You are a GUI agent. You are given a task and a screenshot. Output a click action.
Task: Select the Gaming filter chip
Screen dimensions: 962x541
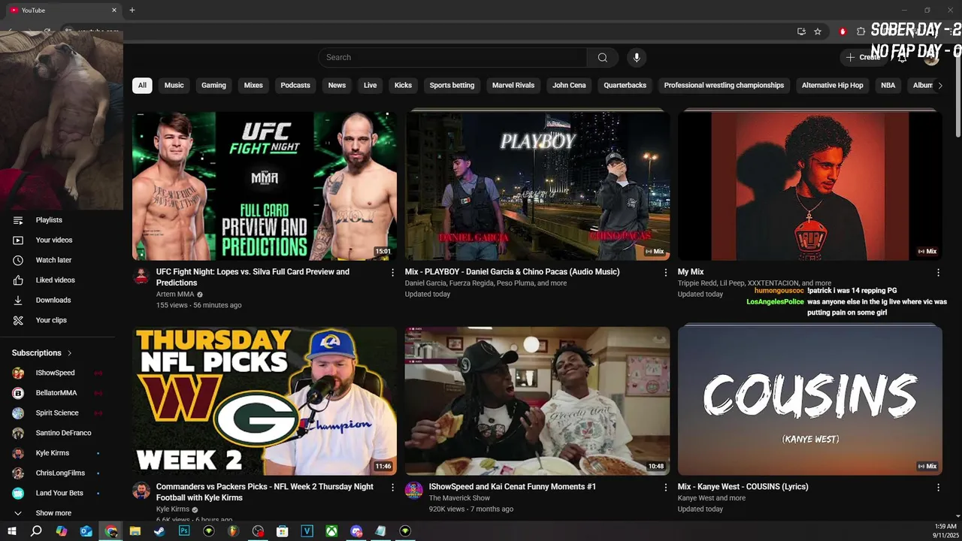click(x=213, y=86)
